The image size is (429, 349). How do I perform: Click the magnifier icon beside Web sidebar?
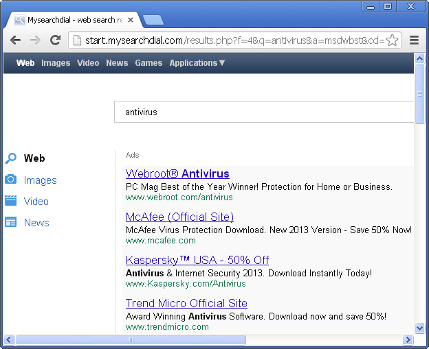tap(11, 158)
